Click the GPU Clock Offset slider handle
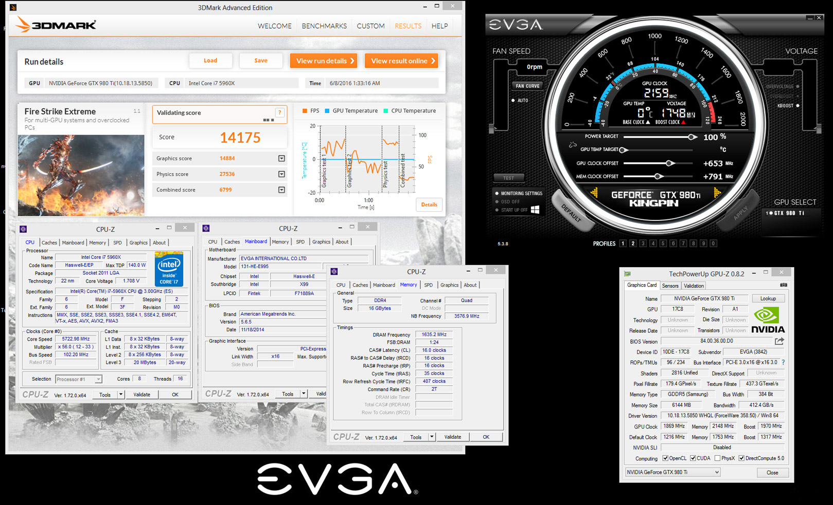This screenshot has height=505, width=833. pyautogui.click(x=669, y=163)
